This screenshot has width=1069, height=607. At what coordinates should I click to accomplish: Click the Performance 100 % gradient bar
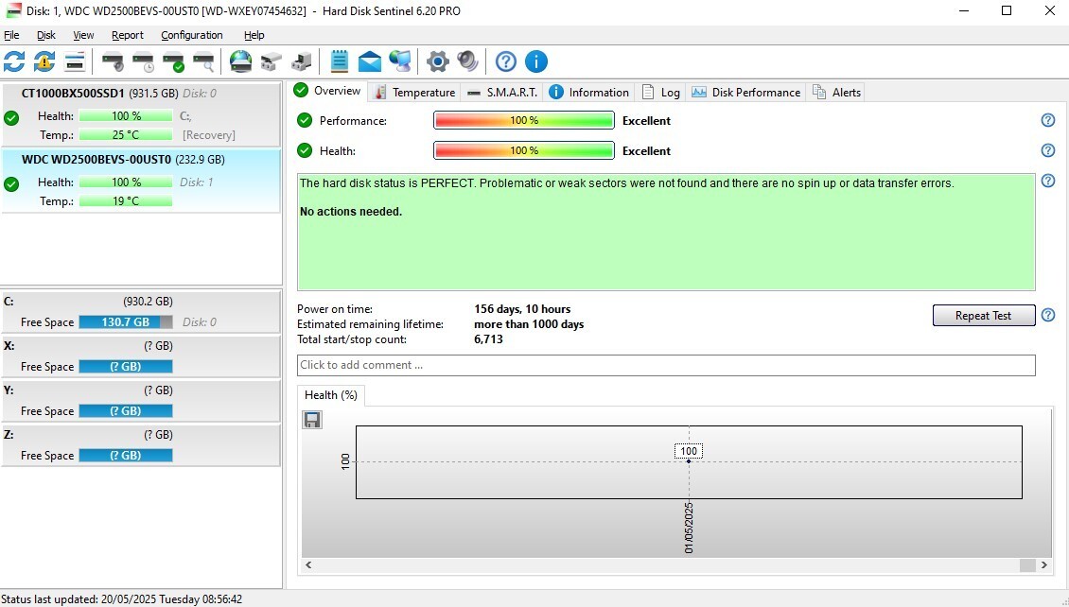523,121
